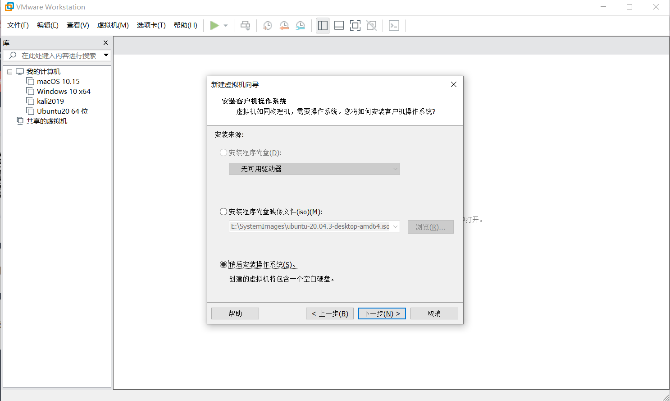The image size is (670, 401).
Task: Open the 文件(F) menu
Action: (x=18, y=25)
